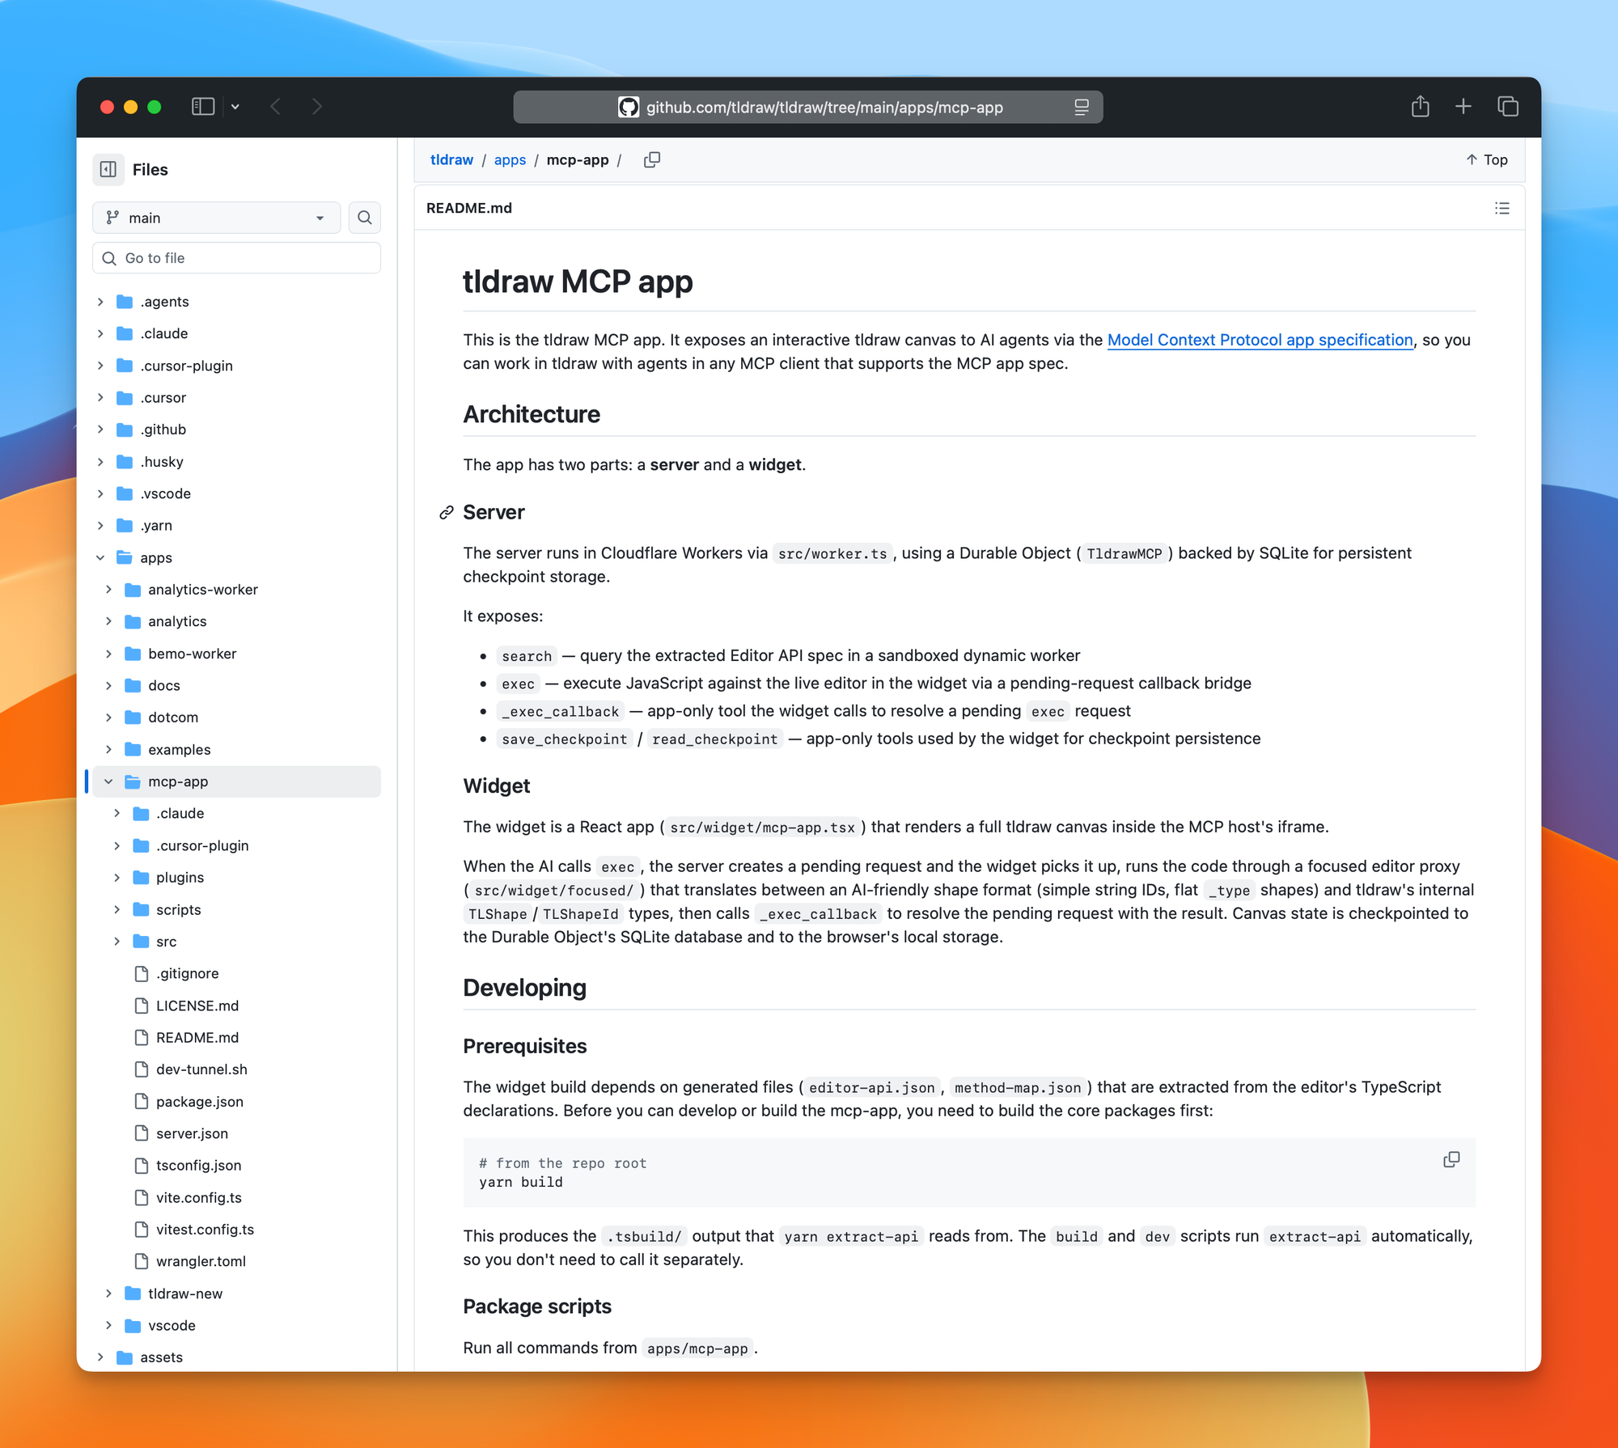Expand the src folder under mcp-app
Image resolution: width=1618 pixels, height=1448 pixels.
(116, 942)
